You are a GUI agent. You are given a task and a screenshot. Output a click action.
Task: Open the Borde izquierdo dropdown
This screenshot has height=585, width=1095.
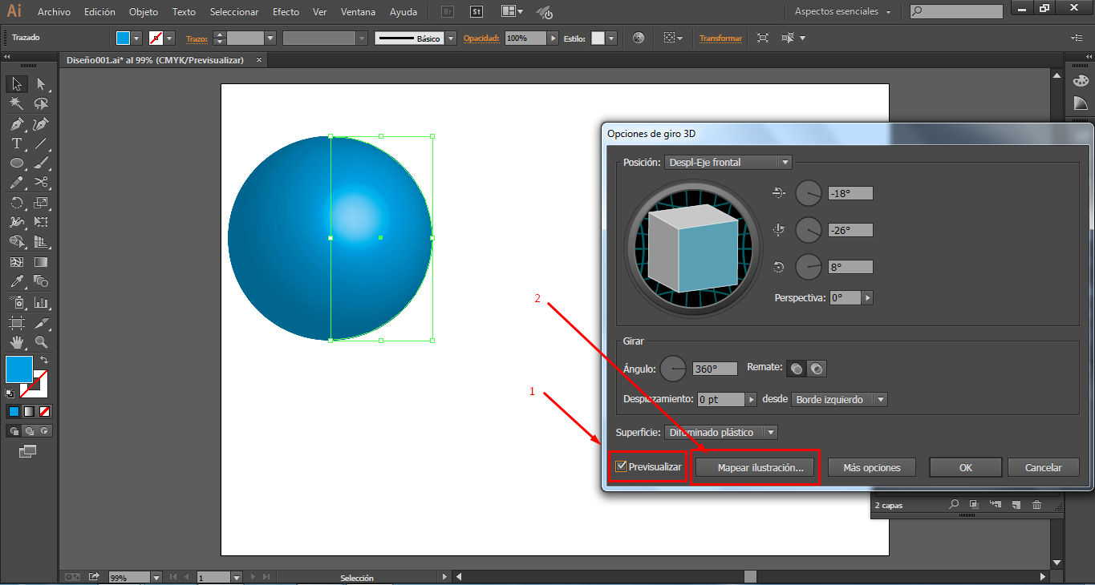click(839, 399)
